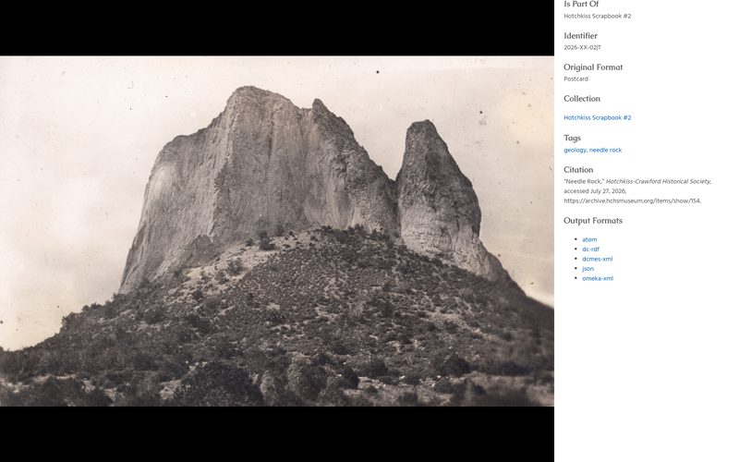Image resolution: width=739 pixels, height=462 pixels.
Task: Click the Output Formats heading
Action: click(593, 221)
